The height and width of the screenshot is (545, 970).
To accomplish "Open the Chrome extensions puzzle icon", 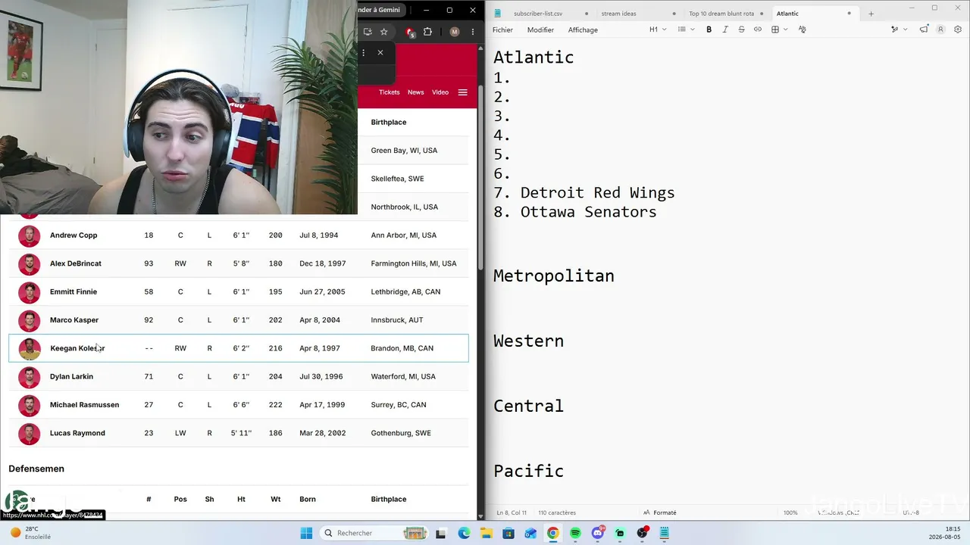I will (427, 32).
